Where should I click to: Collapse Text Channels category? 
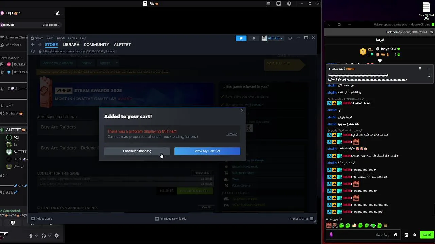pyautogui.click(x=11, y=58)
